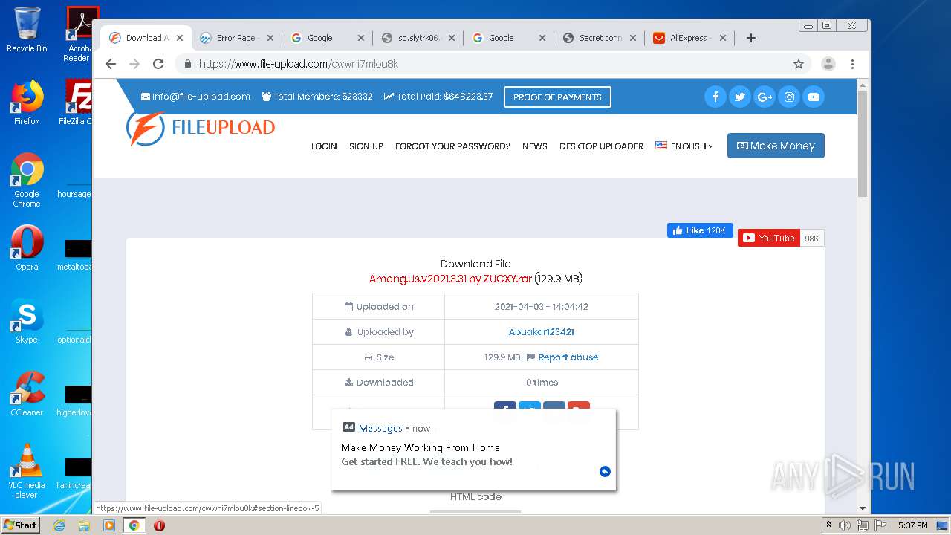Show hidden system tray icons

(829, 525)
